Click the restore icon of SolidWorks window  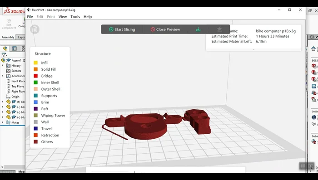310,10
